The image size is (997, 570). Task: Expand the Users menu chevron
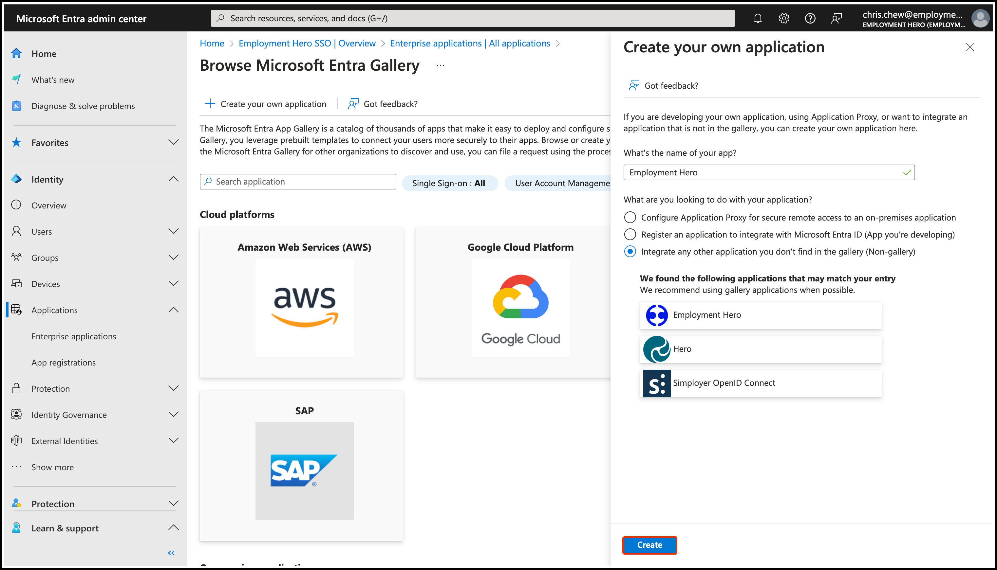coord(173,231)
